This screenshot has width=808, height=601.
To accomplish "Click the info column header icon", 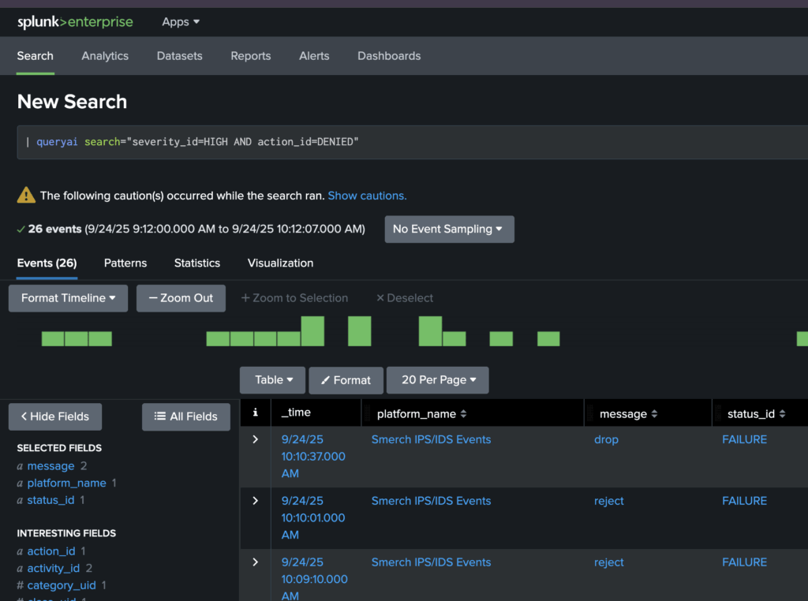I will [255, 412].
